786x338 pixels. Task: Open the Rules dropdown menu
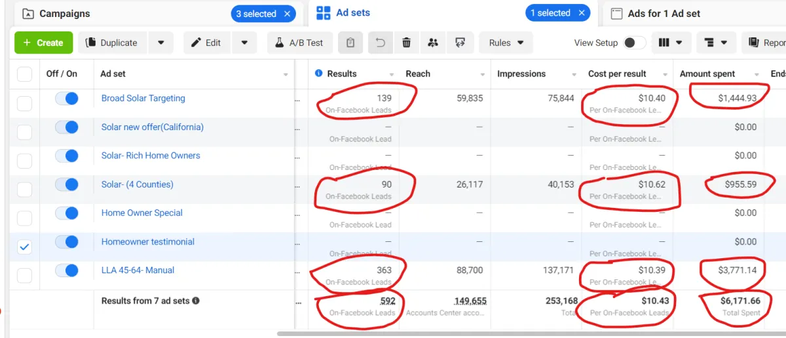[x=506, y=42]
